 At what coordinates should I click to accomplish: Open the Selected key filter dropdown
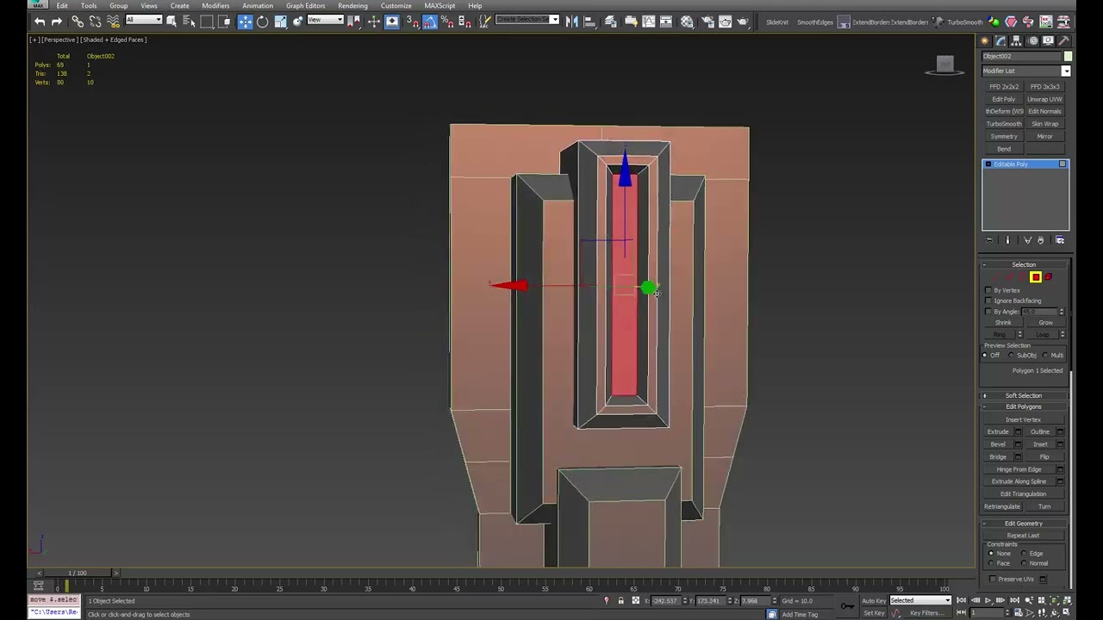coord(920,600)
